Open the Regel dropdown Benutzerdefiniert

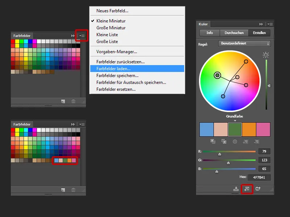point(244,44)
